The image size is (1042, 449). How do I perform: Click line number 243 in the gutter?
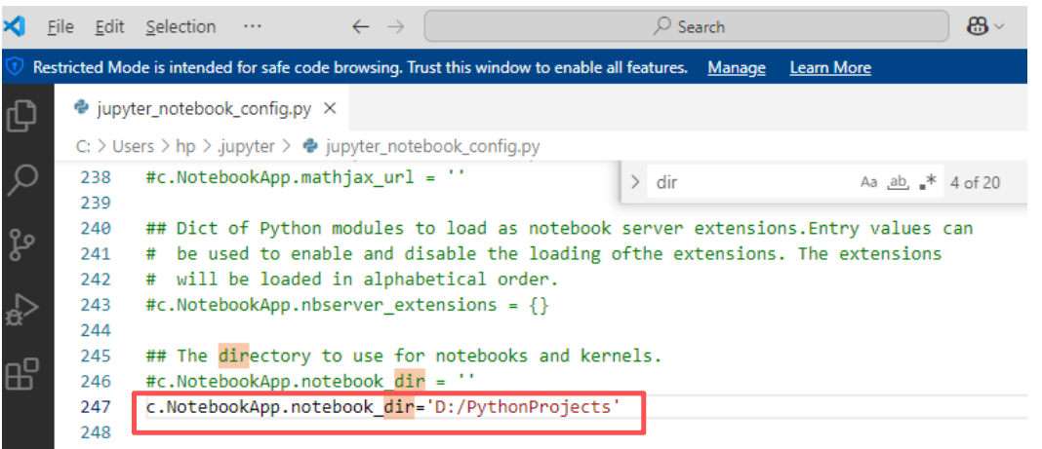pos(96,305)
